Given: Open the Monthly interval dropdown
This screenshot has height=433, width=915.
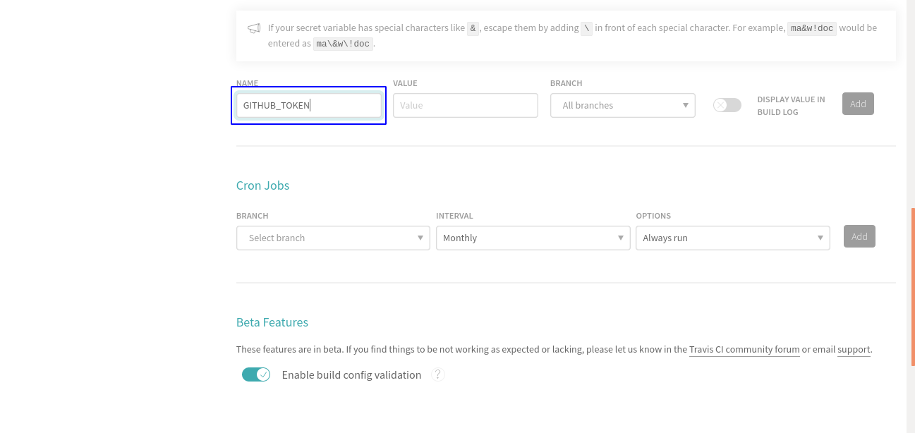Looking at the screenshot, I should [533, 238].
